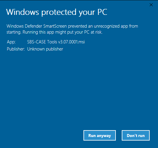
Task: Click the word 'PC' in the title
Action: [x=102, y=12]
